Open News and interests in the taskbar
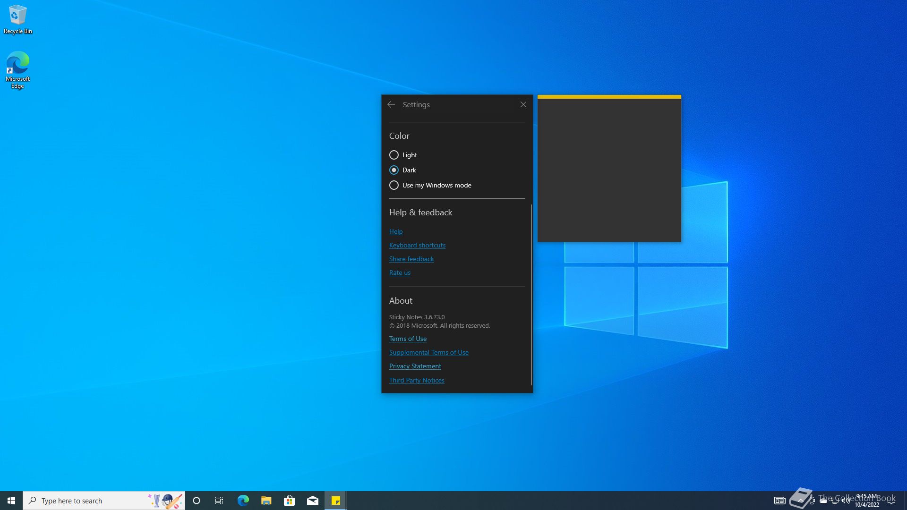The image size is (907, 510). tap(780, 501)
